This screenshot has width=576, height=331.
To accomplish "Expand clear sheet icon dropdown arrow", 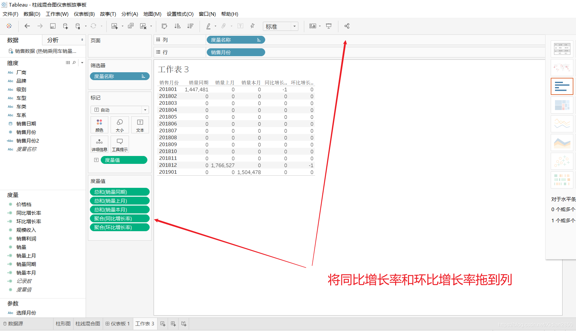I will 151,26.
